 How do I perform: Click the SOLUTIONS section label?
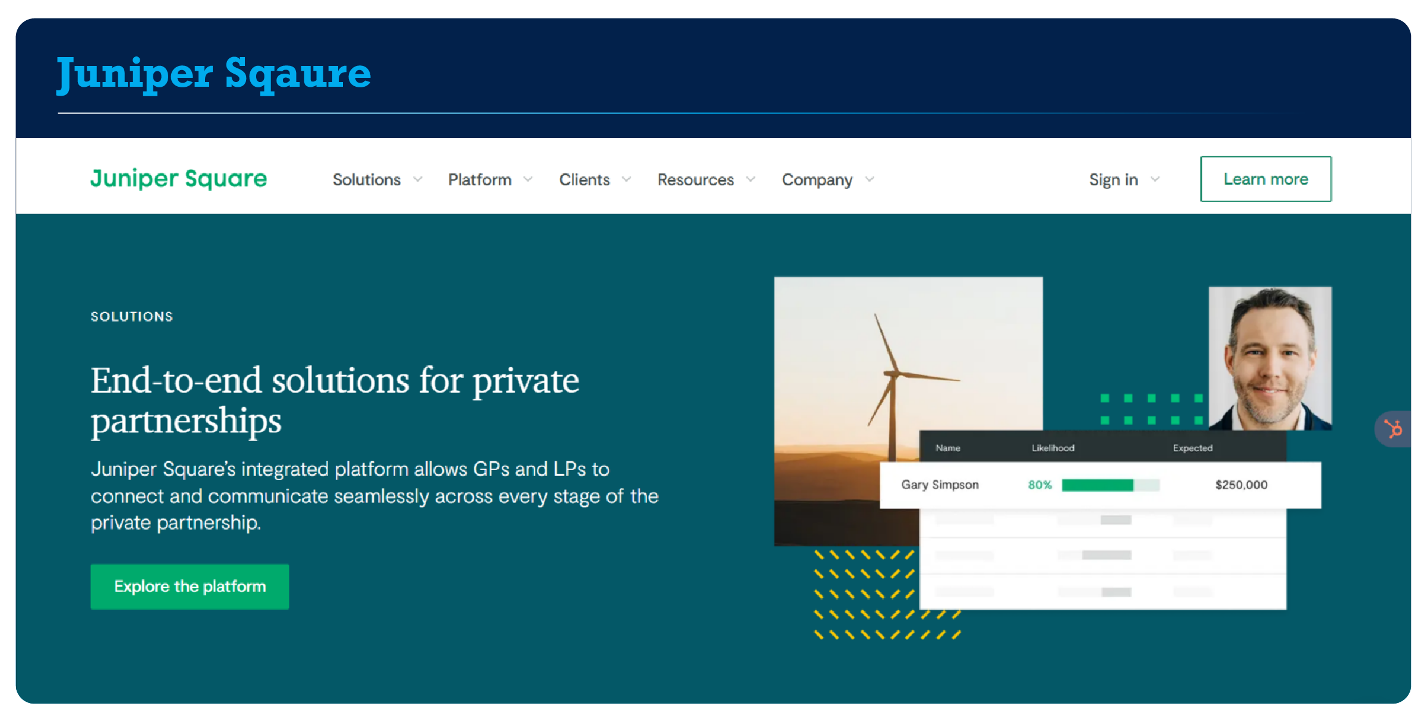tap(132, 316)
